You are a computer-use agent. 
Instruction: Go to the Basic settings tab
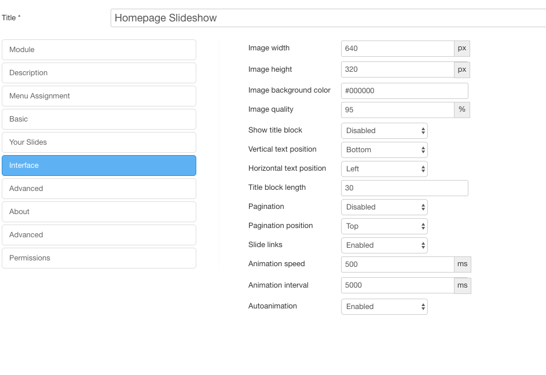(x=99, y=119)
